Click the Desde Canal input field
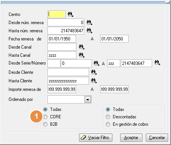This screenshot has height=145, width=171. click(x=62, y=47)
